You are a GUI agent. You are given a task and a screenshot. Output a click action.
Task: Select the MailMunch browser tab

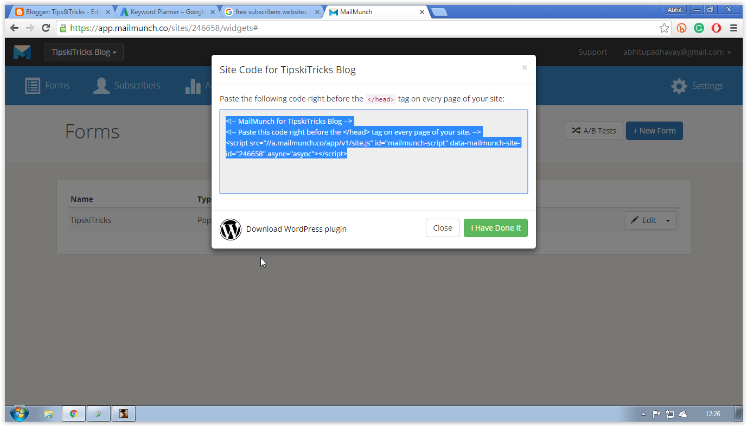[377, 11]
